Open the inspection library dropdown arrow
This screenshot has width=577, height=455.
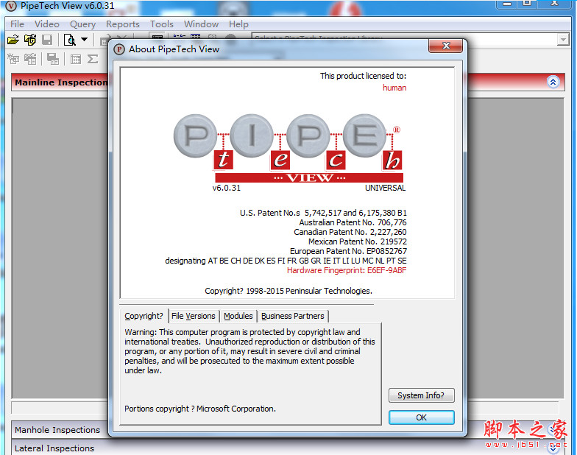pyautogui.click(x=562, y=40)
